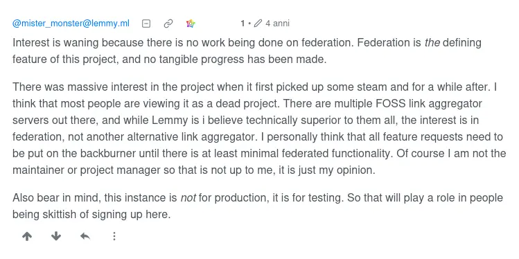This screenshot has height=259, width=519.
Task: Copy the comment permalink via chain icon
Action: 168,24
